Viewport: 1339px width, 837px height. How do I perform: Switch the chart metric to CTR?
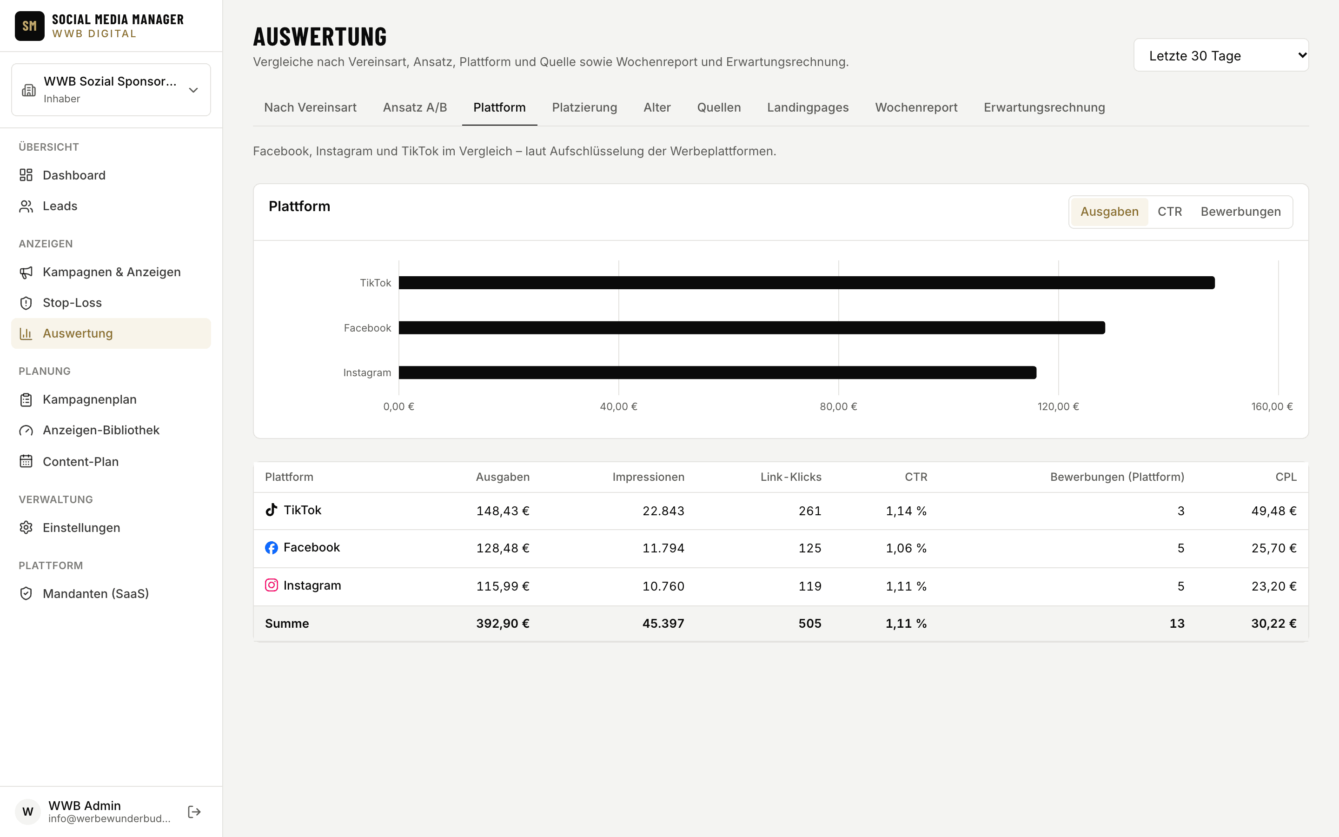point(1169,212)
